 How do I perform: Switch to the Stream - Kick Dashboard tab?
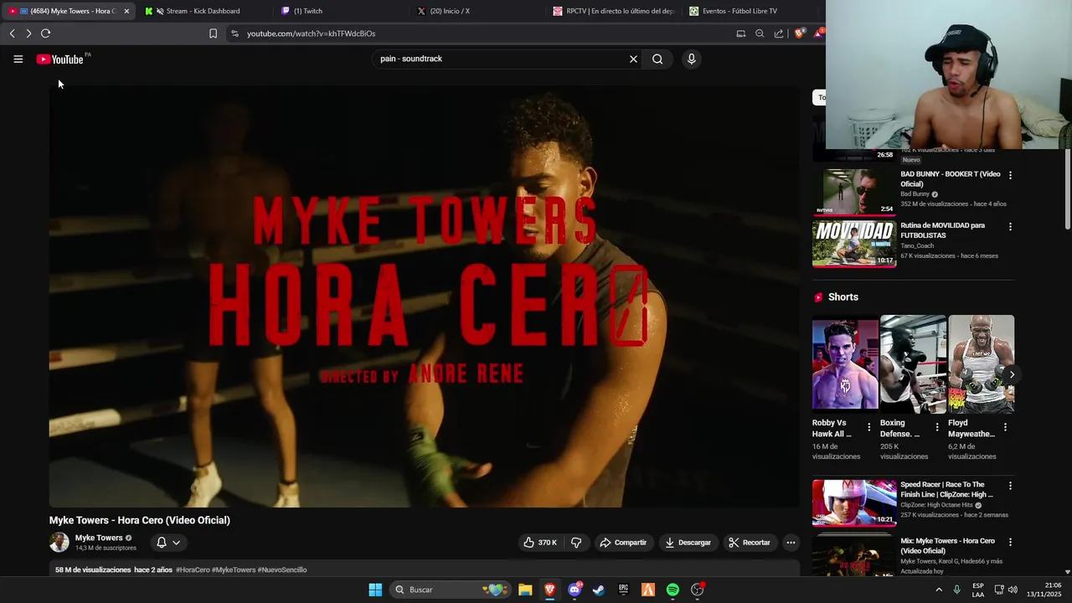[x=203, y=11]
